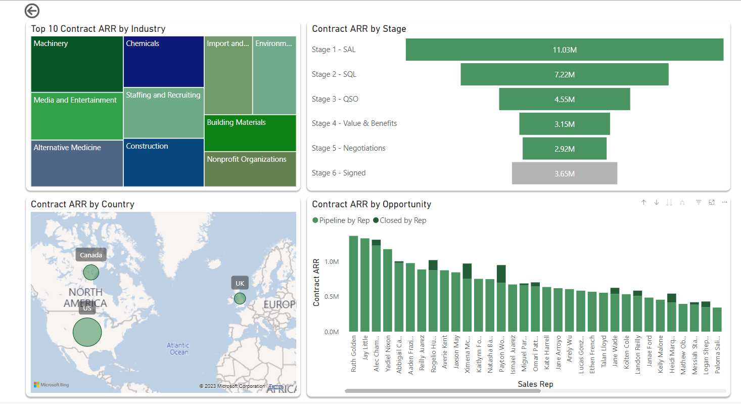Image resolution: width=741 pixels, height=404 pixels.
Task: Click the UK bubble on the map
Action: [240, 298]
